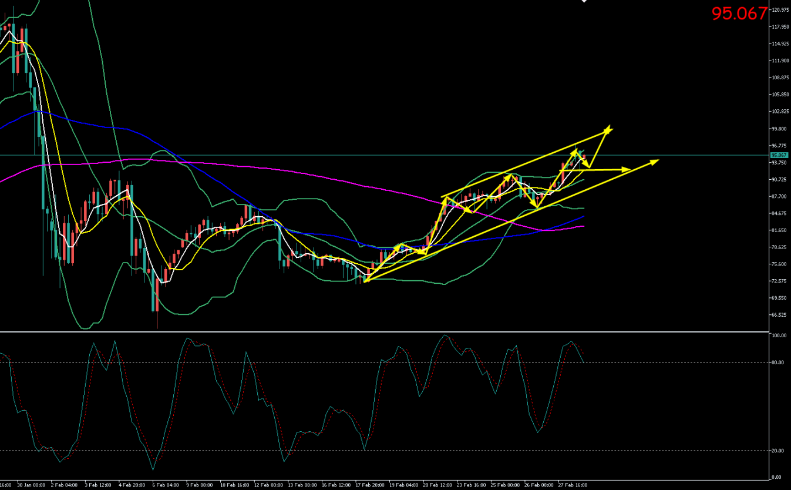Click the 20.00 oscillator level label
791x490 pixels.
click(778, 451)
